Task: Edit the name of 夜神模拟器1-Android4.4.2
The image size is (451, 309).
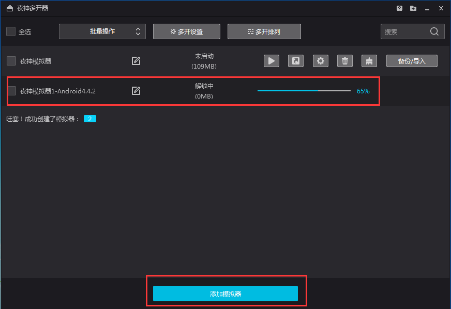Action: click(136, 91)
